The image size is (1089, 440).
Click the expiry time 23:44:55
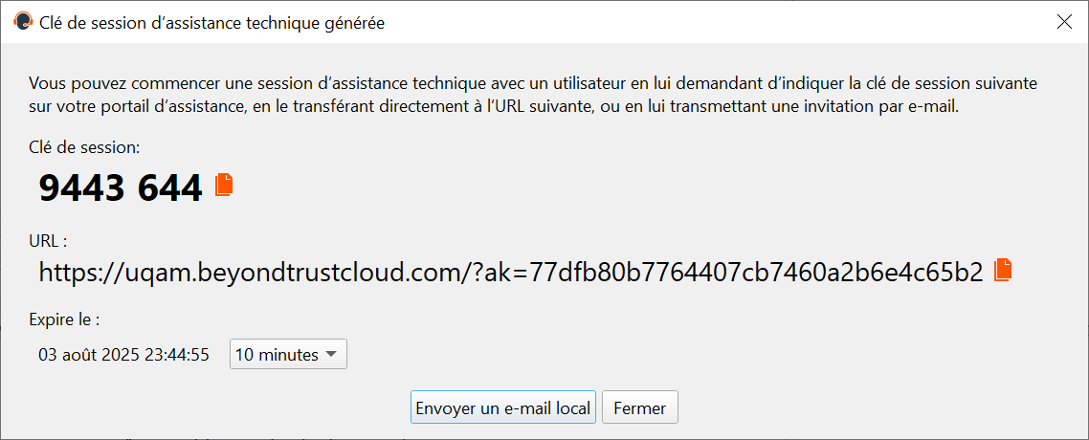pos(178,355)
